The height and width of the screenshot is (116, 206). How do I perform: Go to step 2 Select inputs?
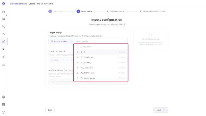[x=84, y=11]
